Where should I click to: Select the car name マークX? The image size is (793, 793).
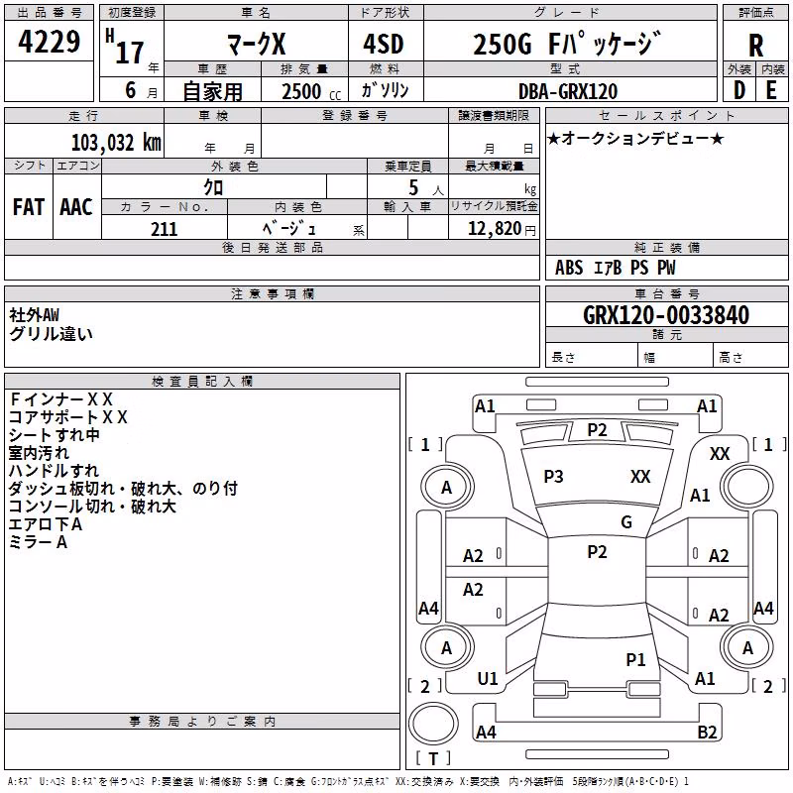click(256, 45)
